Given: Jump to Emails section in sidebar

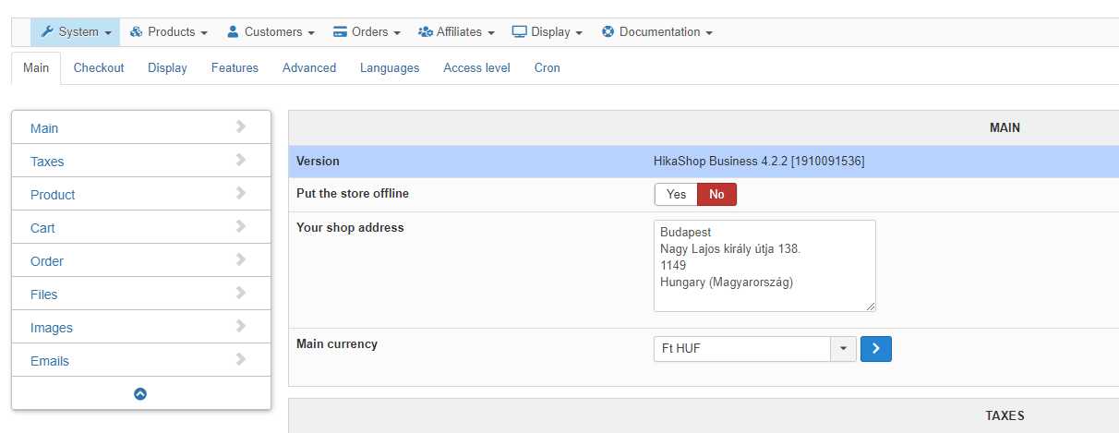Looking at the screenshot, I should click(141, 360).
